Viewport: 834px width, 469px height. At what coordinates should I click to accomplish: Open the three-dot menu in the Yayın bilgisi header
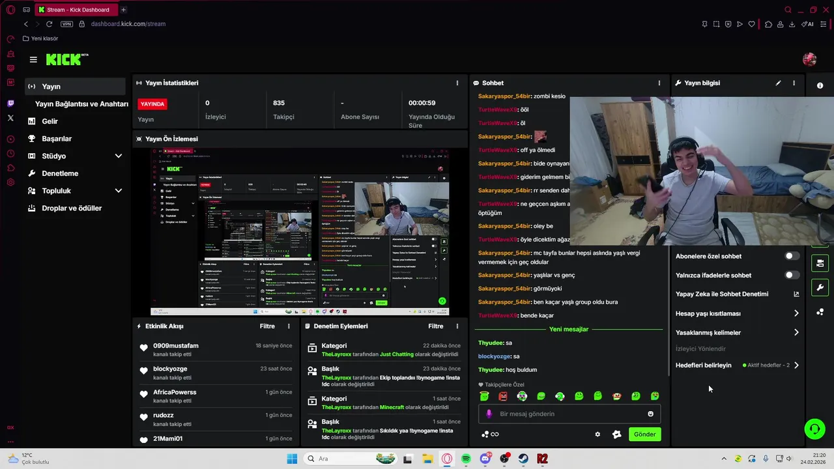[x=794, y=83]
